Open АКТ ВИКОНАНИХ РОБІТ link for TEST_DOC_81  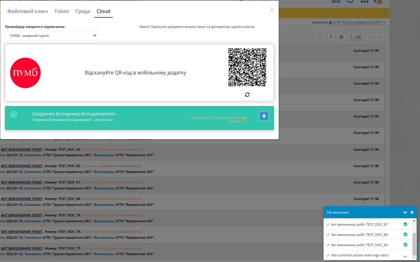(x=21, y=182)
